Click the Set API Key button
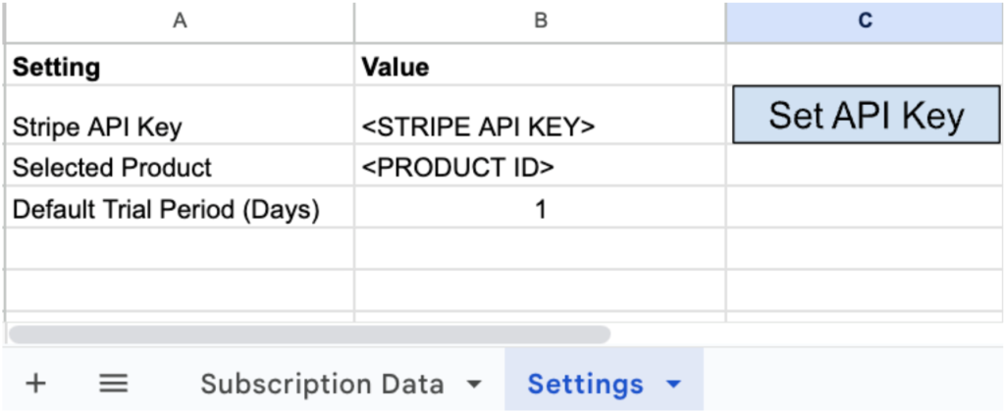The image size is (1005, 413). pos(866,115)
